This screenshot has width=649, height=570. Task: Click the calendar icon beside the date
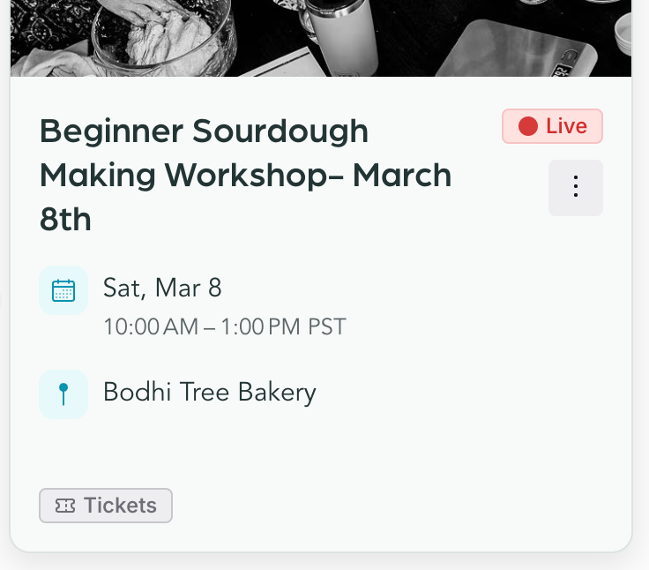tap(63, 290)
